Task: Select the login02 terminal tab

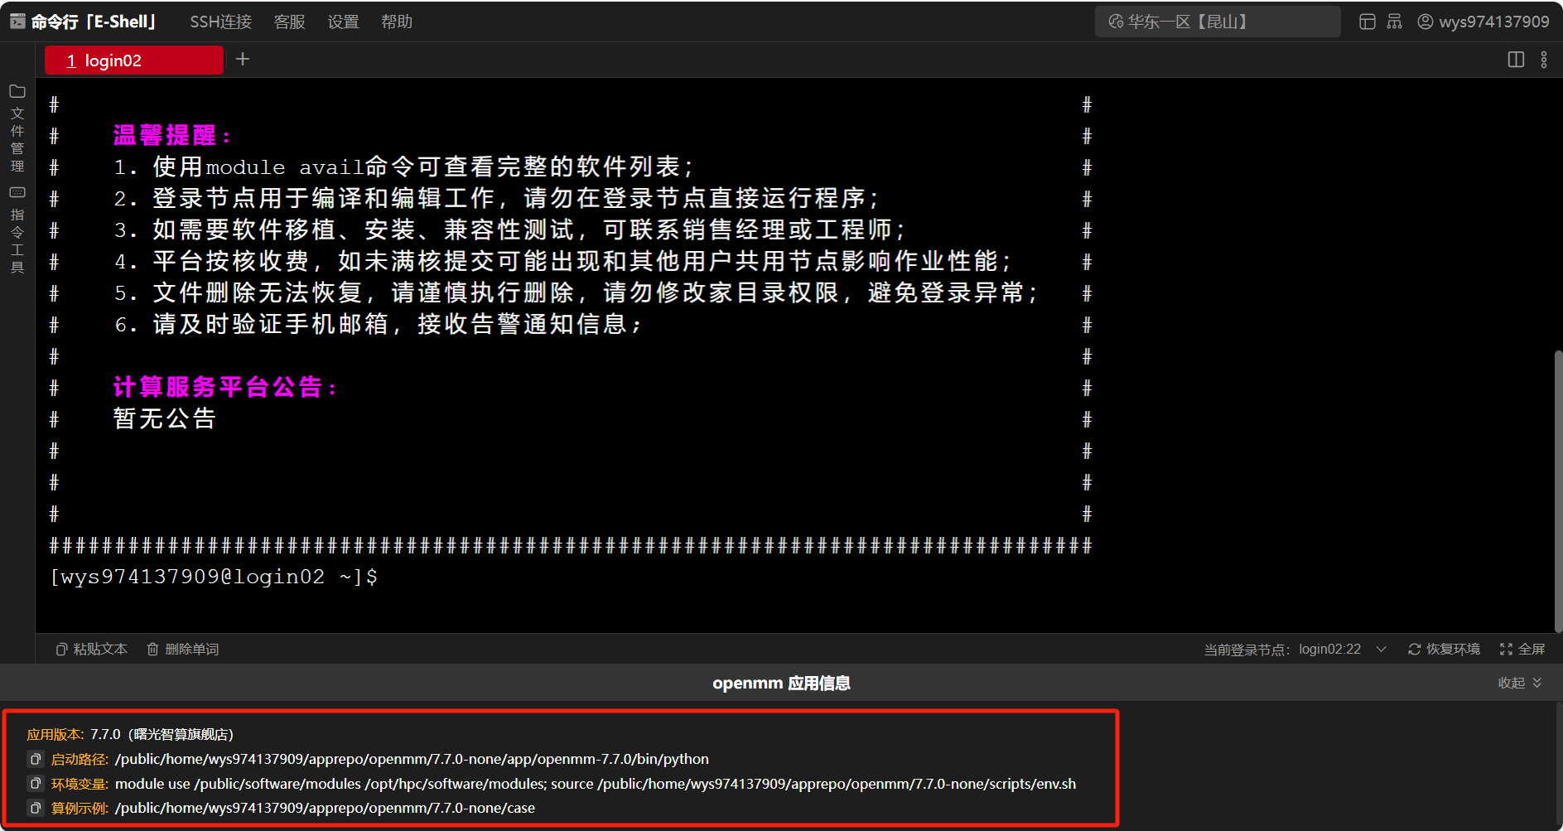Action: point(133,60)
